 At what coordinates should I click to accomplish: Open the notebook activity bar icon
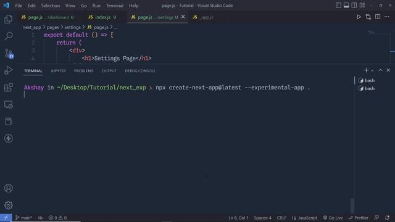coord(8,121)
